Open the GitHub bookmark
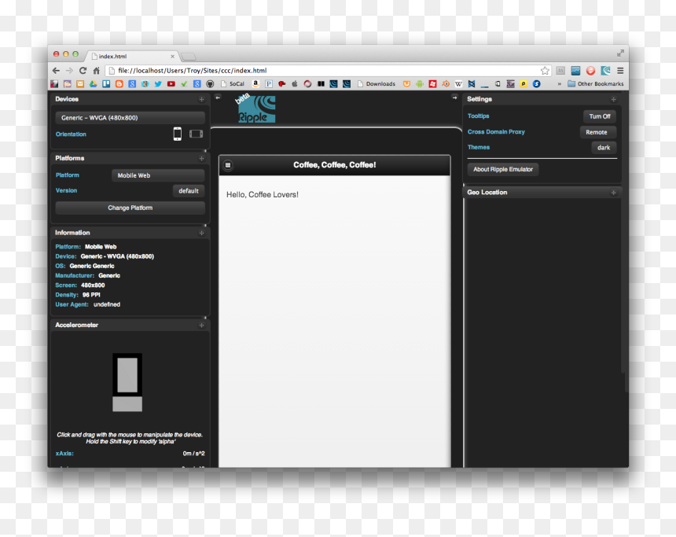Image resolution: width=676 pixels, height=537 pixels. click(x=210, y=83)
